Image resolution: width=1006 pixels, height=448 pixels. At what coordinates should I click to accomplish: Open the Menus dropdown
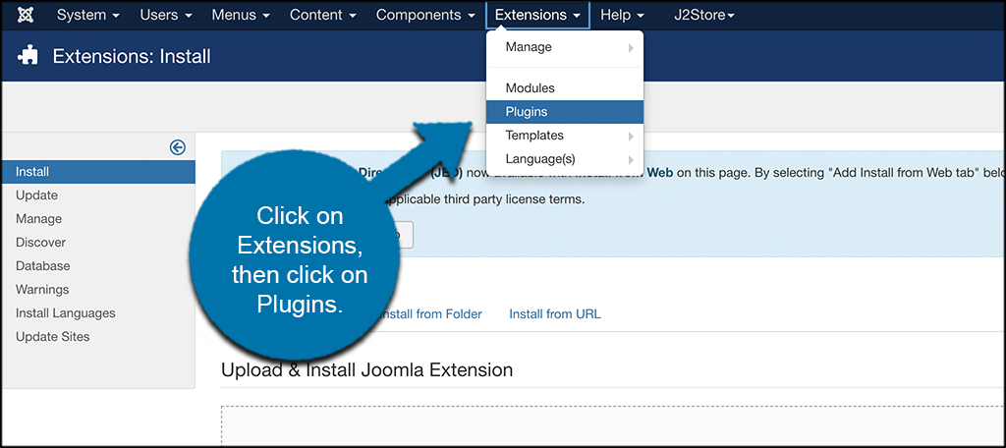(x=241, y=15)
